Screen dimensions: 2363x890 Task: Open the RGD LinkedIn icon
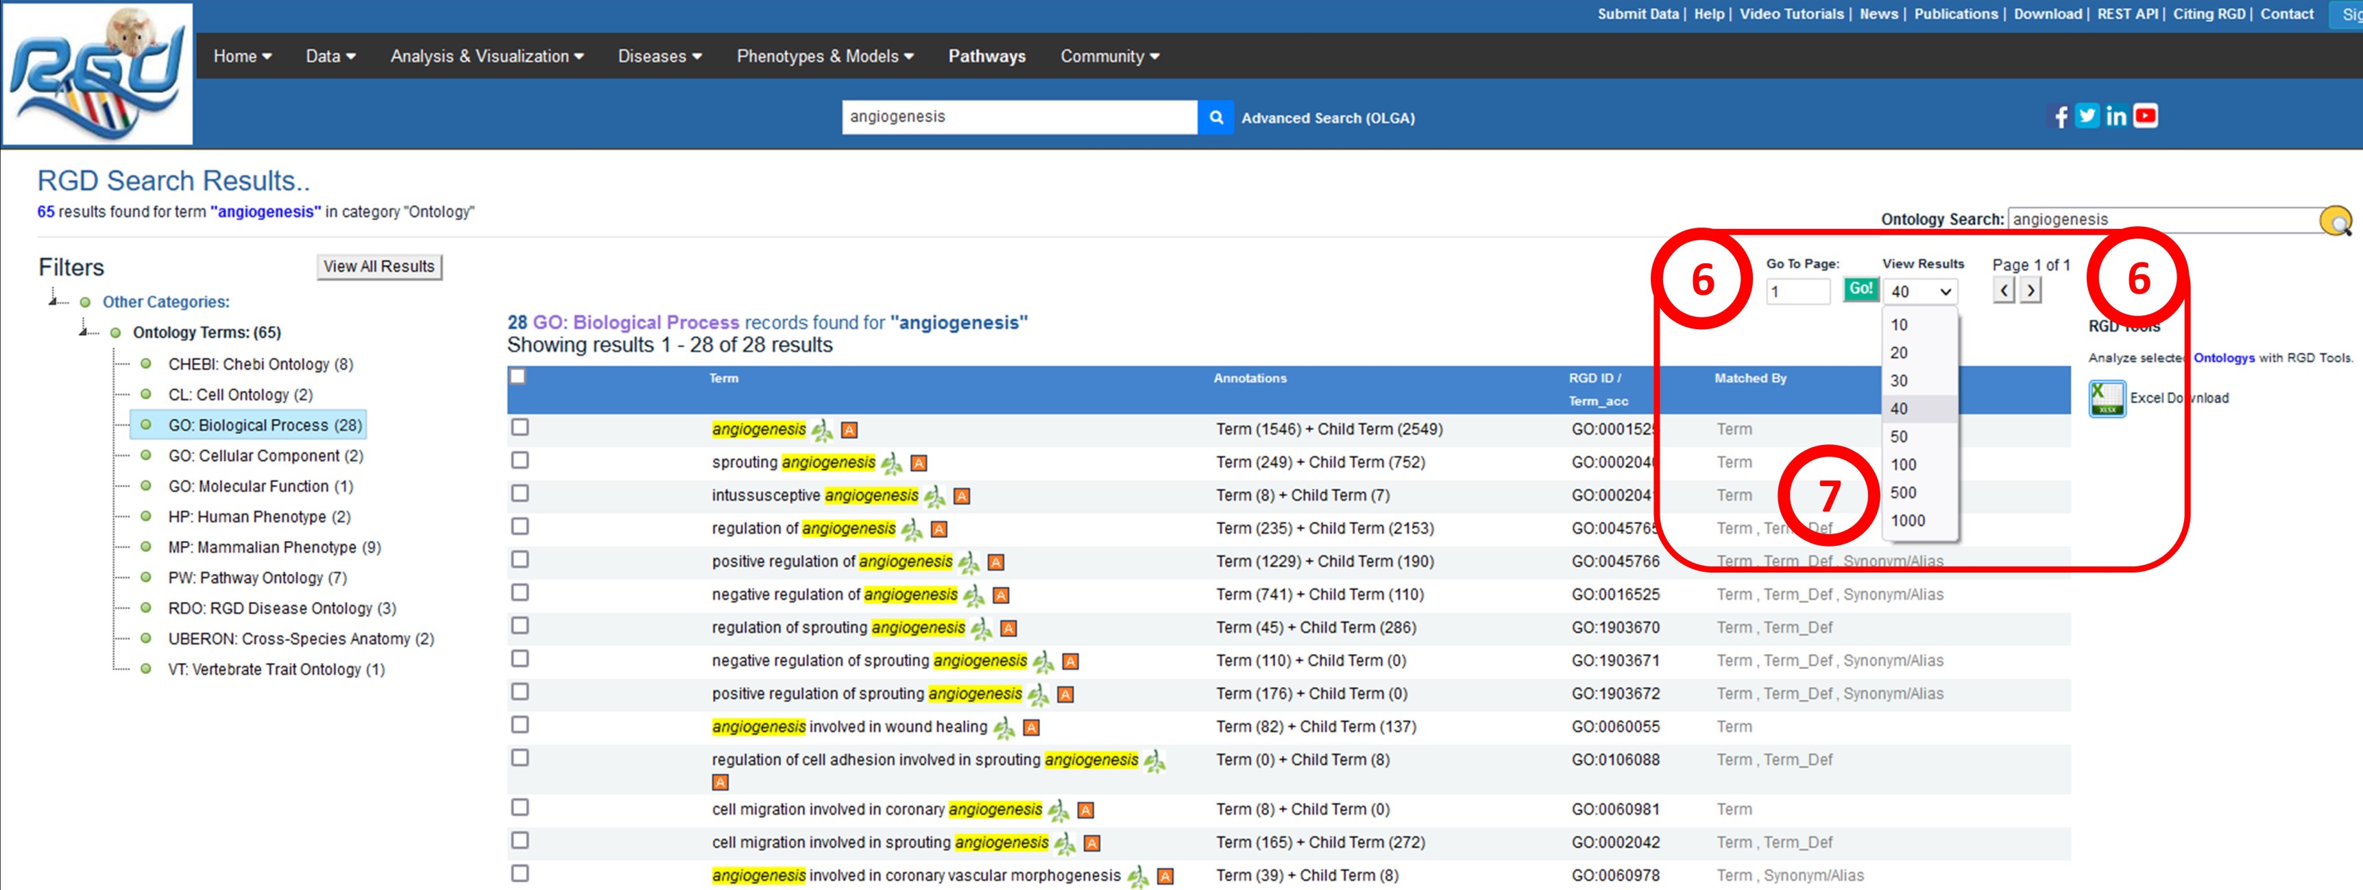click(x=2116, y=116)
